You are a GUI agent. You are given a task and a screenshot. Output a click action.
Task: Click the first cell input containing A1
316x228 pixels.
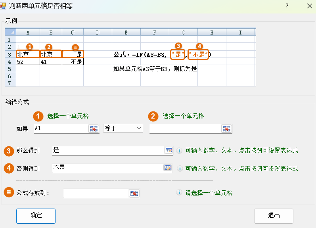[60, 128]
